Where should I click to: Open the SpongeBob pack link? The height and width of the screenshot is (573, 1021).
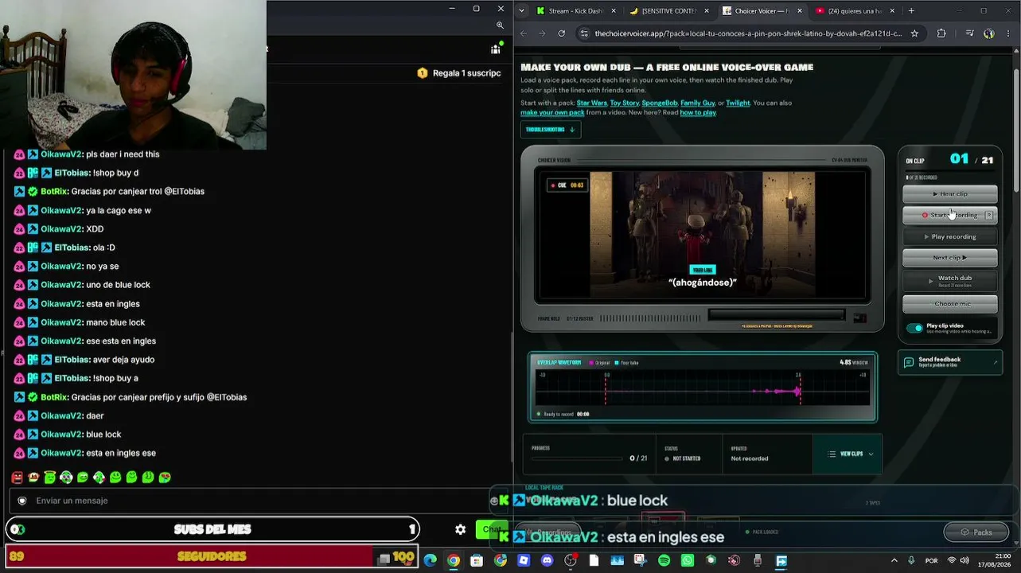[x=660, y=103]
